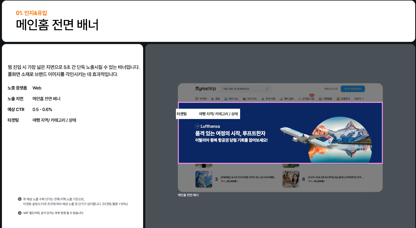Click the 파트너 로그인 link

pyautogui.click(x=331, y=89)
